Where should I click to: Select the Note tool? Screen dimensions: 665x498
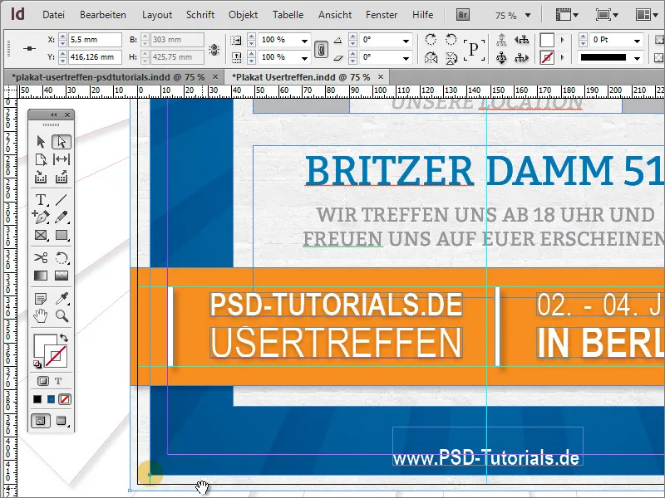(41, 299)
